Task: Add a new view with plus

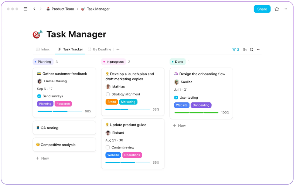Action: click(118, 49)
